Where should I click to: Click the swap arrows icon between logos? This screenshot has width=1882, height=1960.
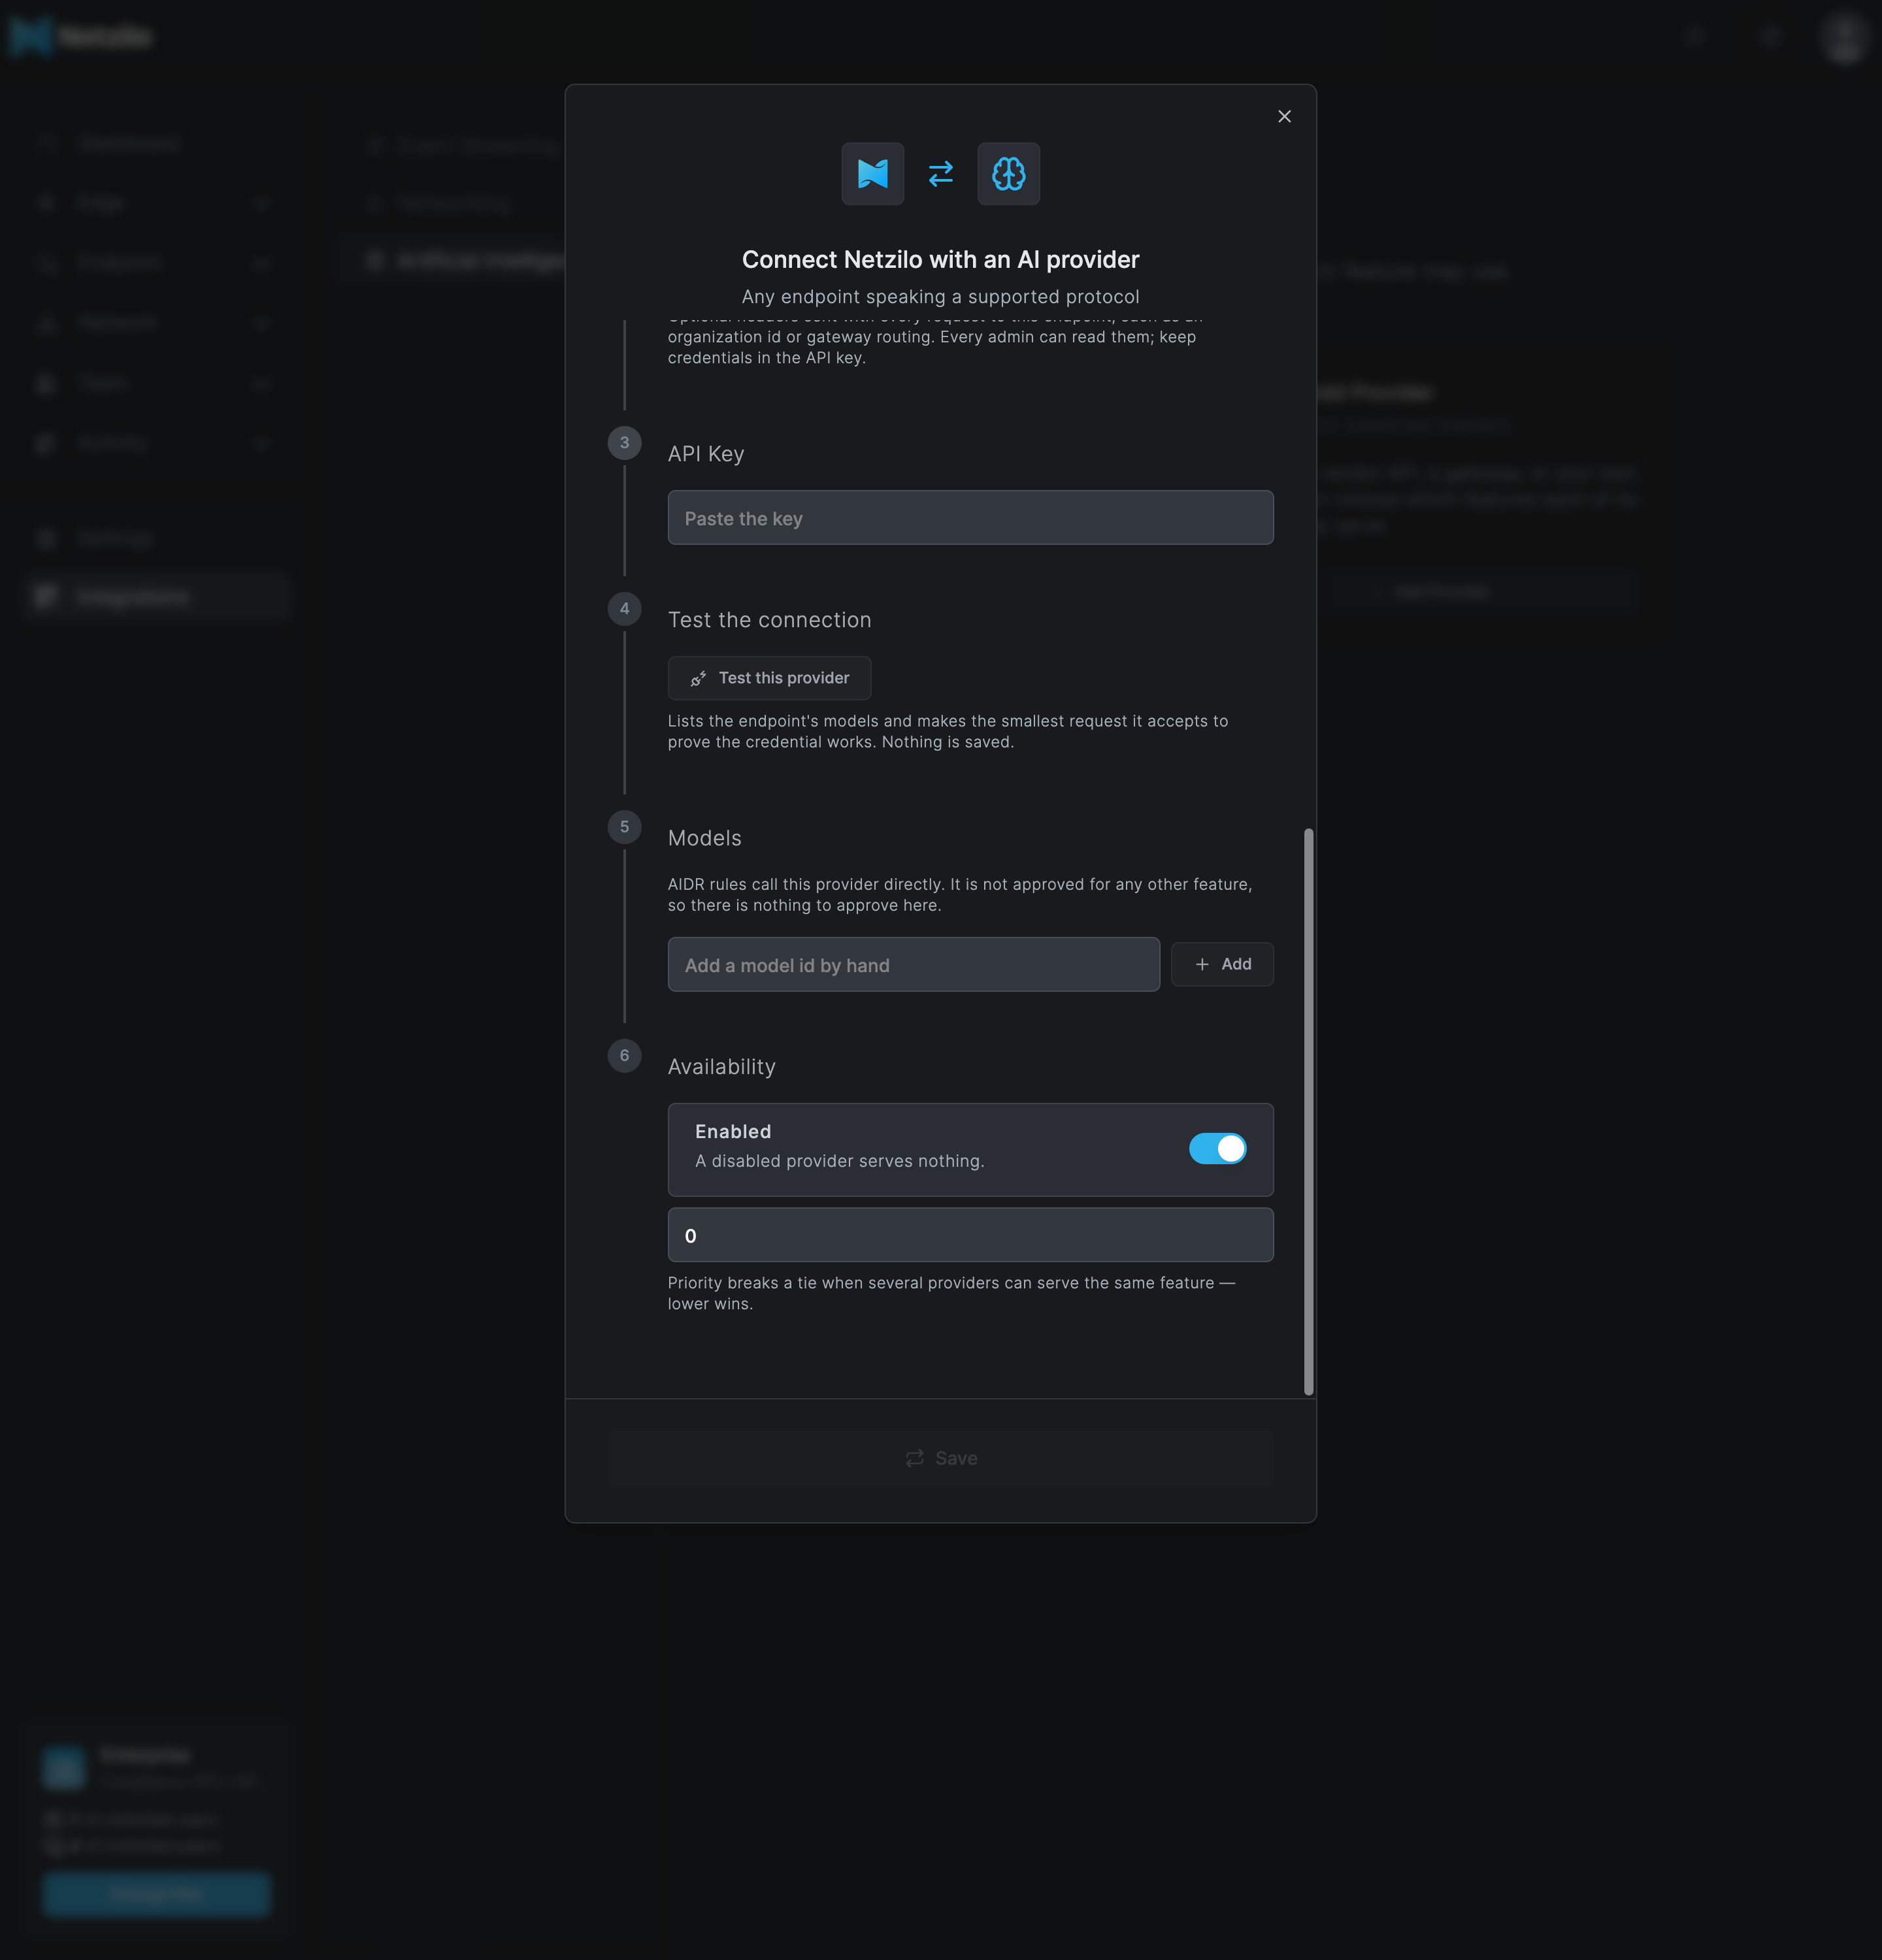click(x=940, y=174)
